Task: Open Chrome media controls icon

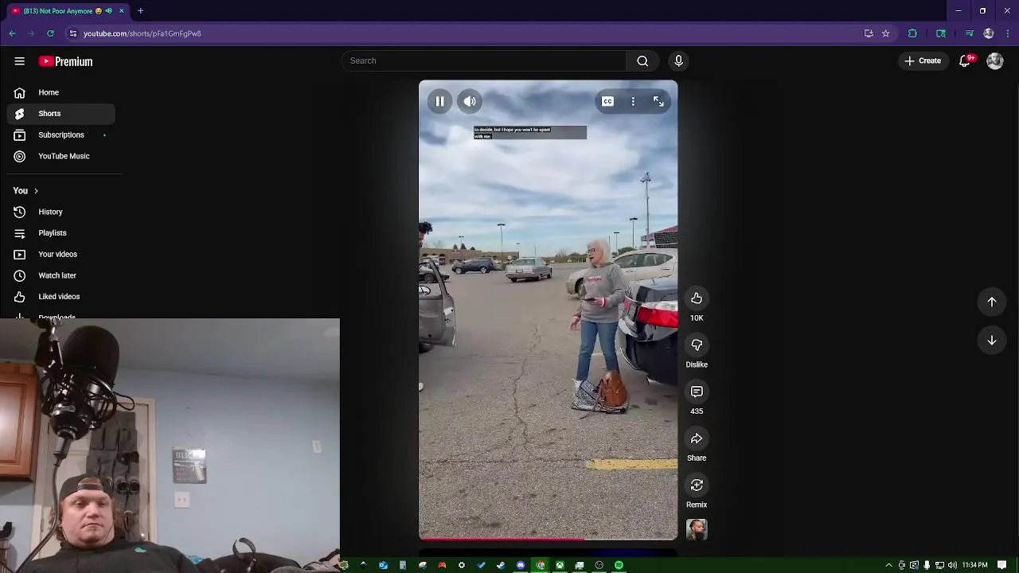Action: (969, 33)
